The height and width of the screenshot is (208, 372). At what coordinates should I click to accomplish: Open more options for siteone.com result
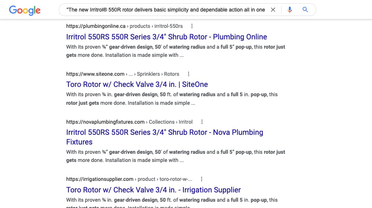pos(189,74)
